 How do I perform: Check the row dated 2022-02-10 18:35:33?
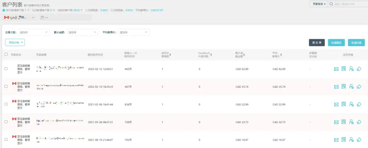click(6, 87)
